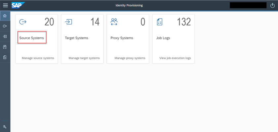Click 'View job execution logs' text
278x132 pixels.
pos(175,58)
